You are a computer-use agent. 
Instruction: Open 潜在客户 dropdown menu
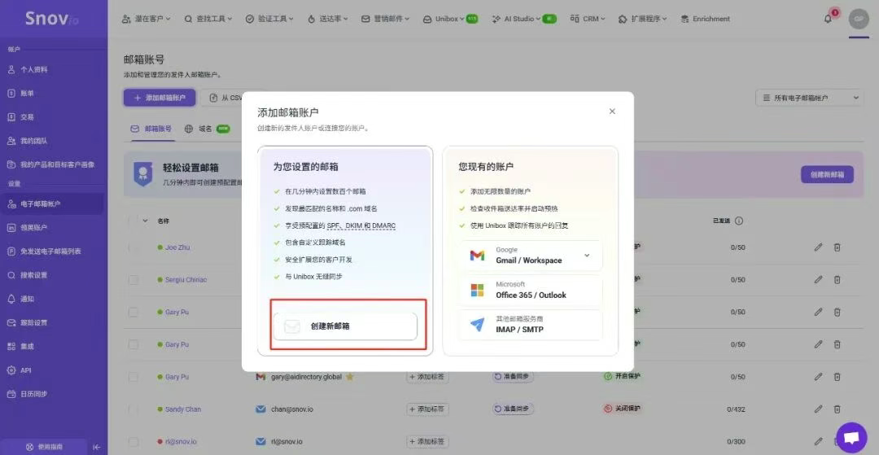tap(146, 19)
